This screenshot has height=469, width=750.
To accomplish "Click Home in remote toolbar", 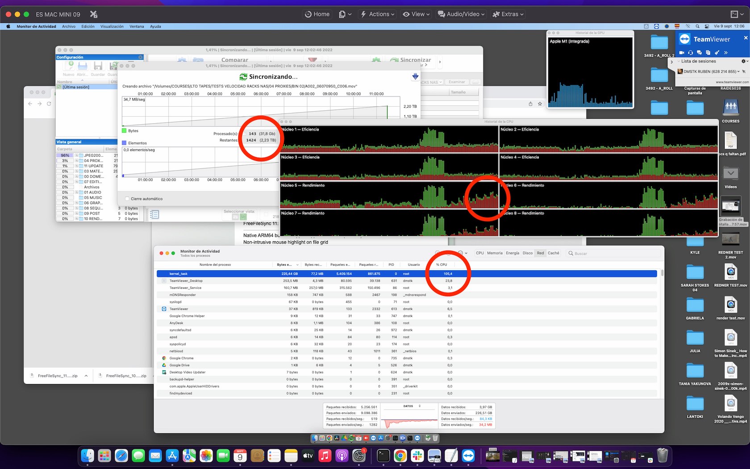I will point(317,14).
